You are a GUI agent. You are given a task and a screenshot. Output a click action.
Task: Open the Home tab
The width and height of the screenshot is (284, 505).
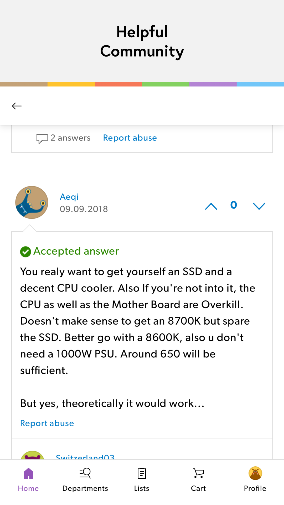point(28,480)
